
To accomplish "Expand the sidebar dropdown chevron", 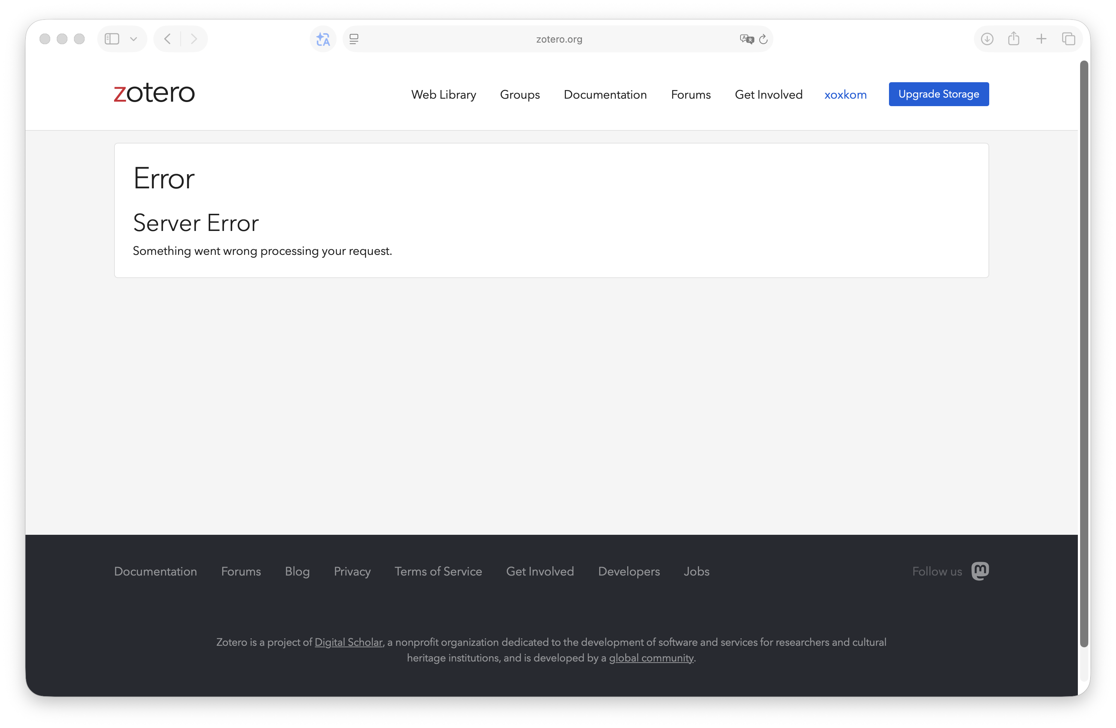I will (134, 39).
